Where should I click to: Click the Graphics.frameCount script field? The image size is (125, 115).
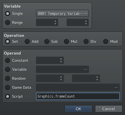click(x=78, y=96)
